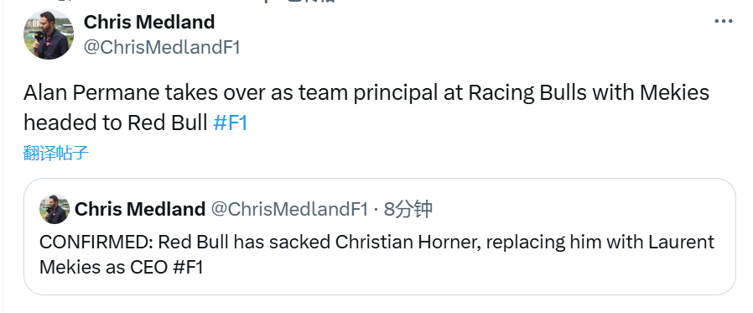This screenshot has width=753, height=313.
Task: Open Chris Medland name on main post
Action: click(149, 22)
